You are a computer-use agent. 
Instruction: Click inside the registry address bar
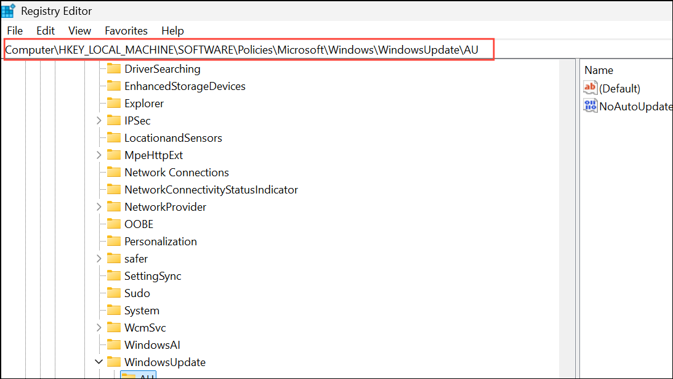click(246, 49)
